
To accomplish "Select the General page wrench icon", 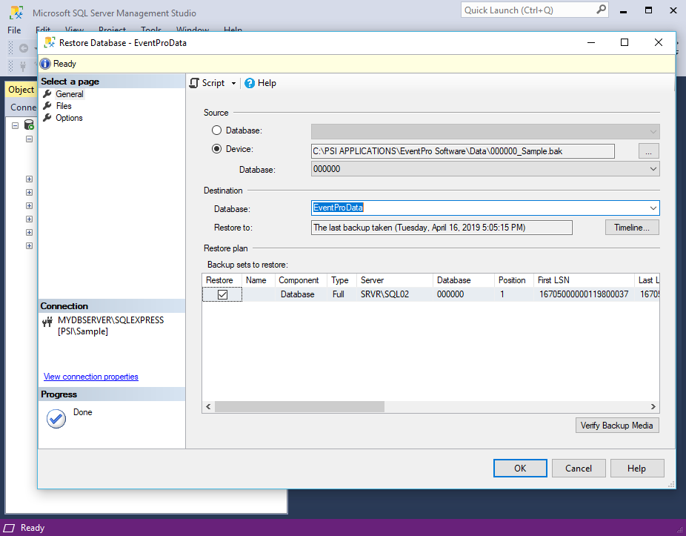I will 47,93.
